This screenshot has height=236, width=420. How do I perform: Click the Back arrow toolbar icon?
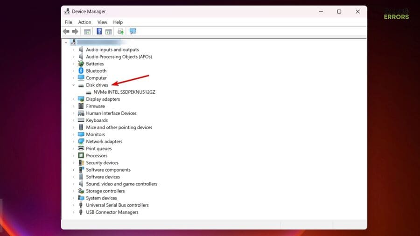point(66,31)
